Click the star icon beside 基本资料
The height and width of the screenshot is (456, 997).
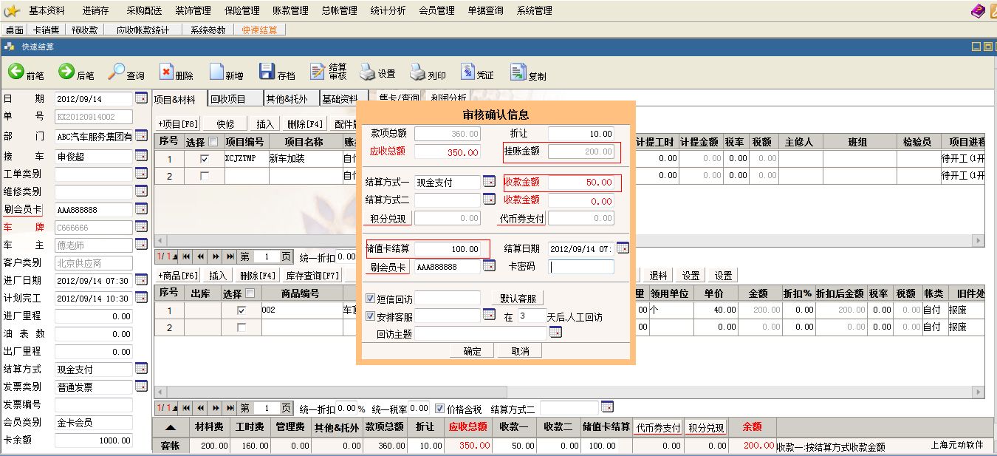11,10
